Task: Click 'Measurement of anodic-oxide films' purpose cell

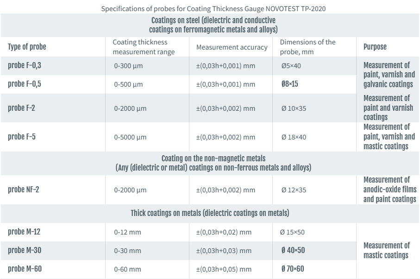Action: point(389,190)
